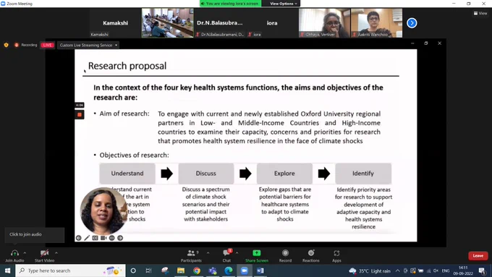Open Custom Live Streaming Service dropdown

tap(88, 45)
